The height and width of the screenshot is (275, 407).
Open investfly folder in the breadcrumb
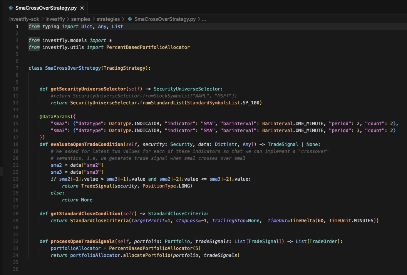pos(55,19)
